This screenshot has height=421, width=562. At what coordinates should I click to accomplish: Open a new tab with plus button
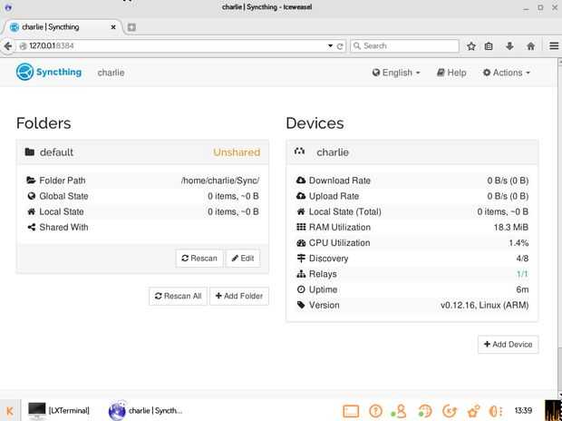point(131,27)
